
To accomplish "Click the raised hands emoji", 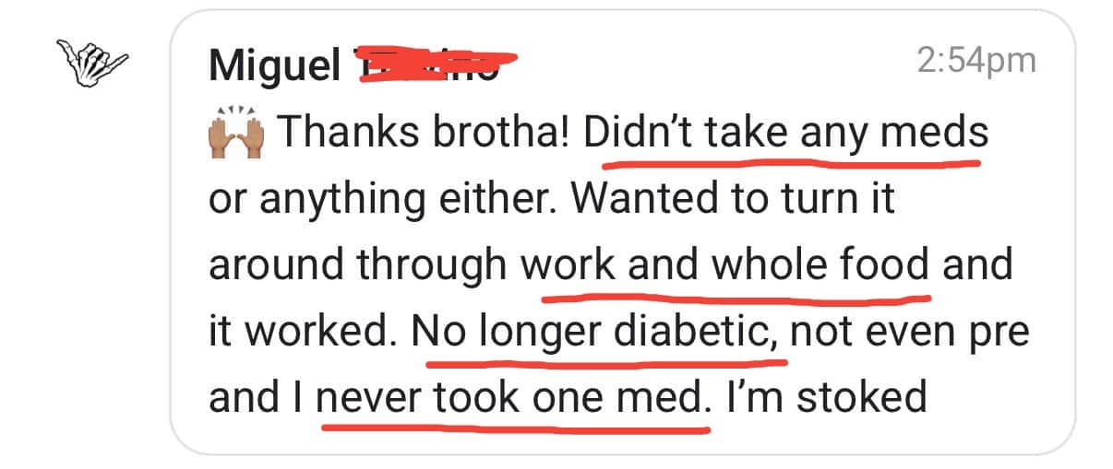I will 237,134.
